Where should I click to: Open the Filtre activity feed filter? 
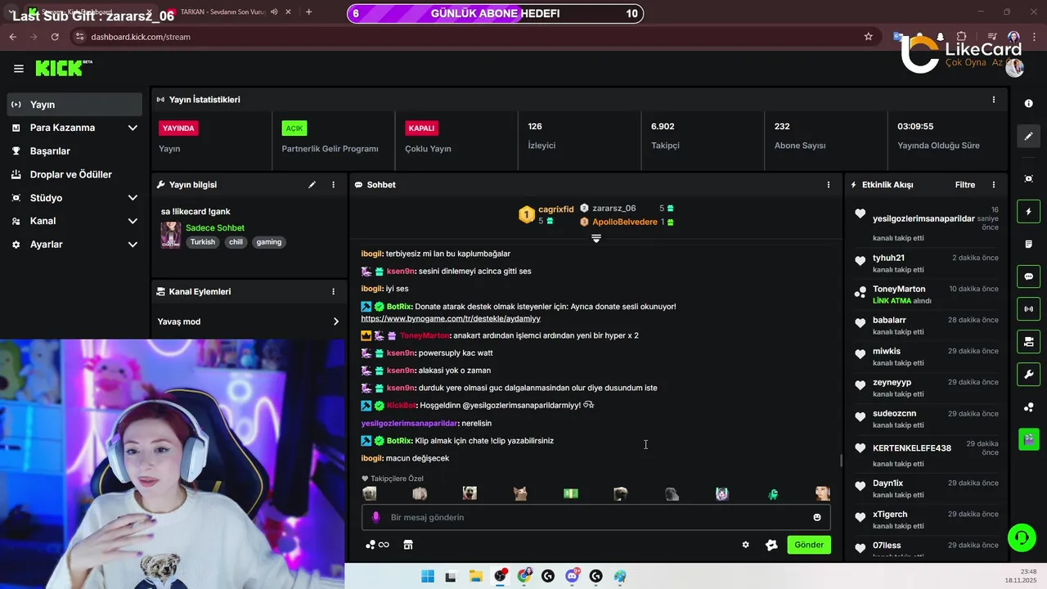point(965,185)
